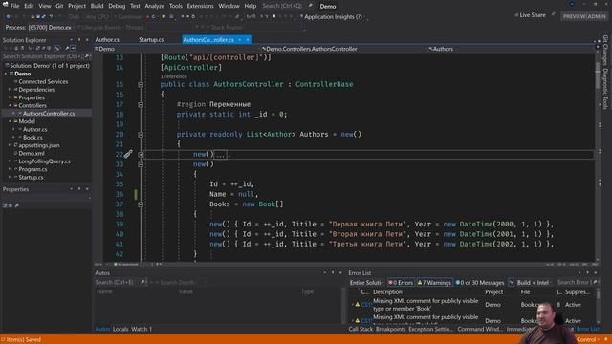Image resolution: width=612 pixels, height=344 pixels.
Task: Select Author.cs in Solution Explorer
Action: [x=34, y=130]
